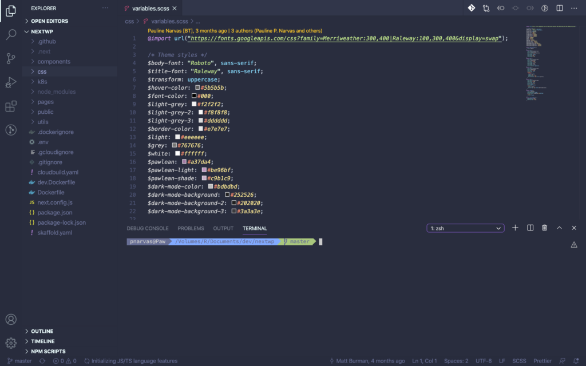Click the commit node icon in editor toolbar
Viewport: 586px width, 366px height.
click(x=516, y=8)
